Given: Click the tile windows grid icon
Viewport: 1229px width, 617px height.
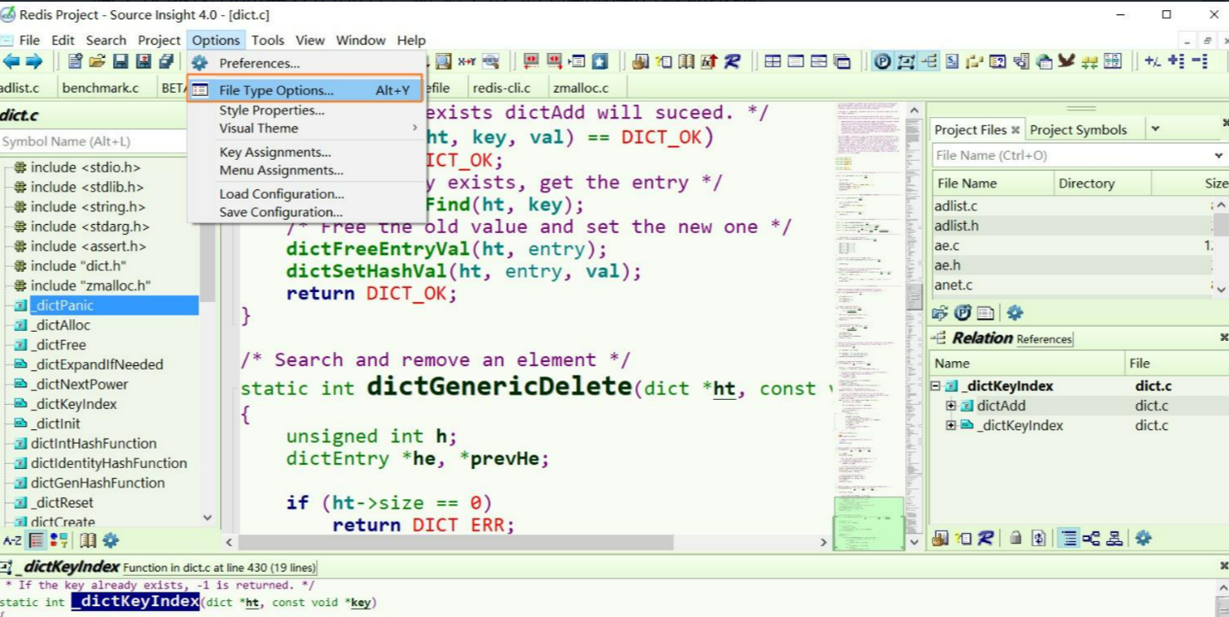Looking at the screenshot, I should click(772, 61).
